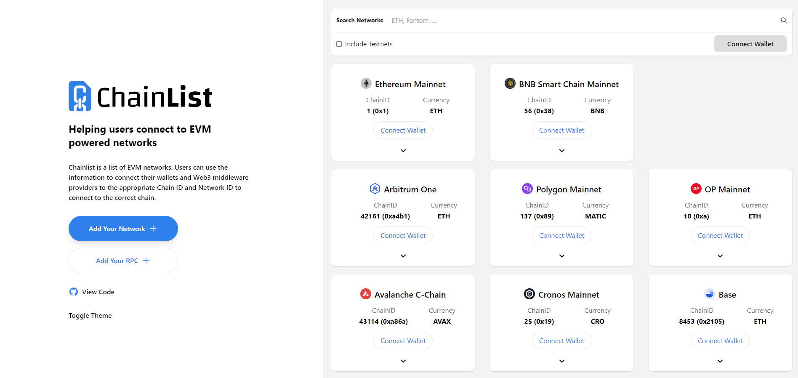Connect wallet to Polygon Mainnet
This screenshot has width=798, height=378.
coord(562,236)
